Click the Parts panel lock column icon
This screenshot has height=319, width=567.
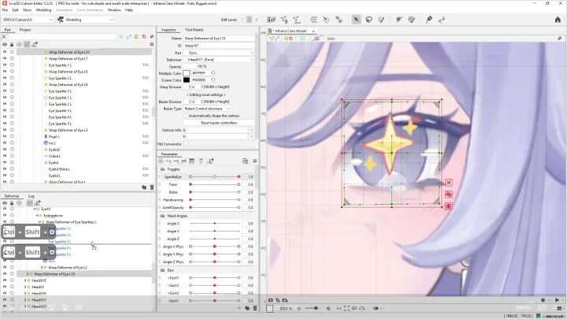[x=12, y=44]
